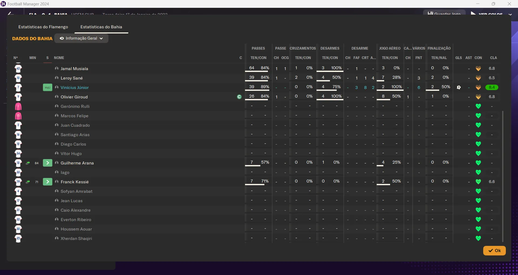Click Jamal Musiala's shirt number icon
518x275 pixels.
[18, 69]
